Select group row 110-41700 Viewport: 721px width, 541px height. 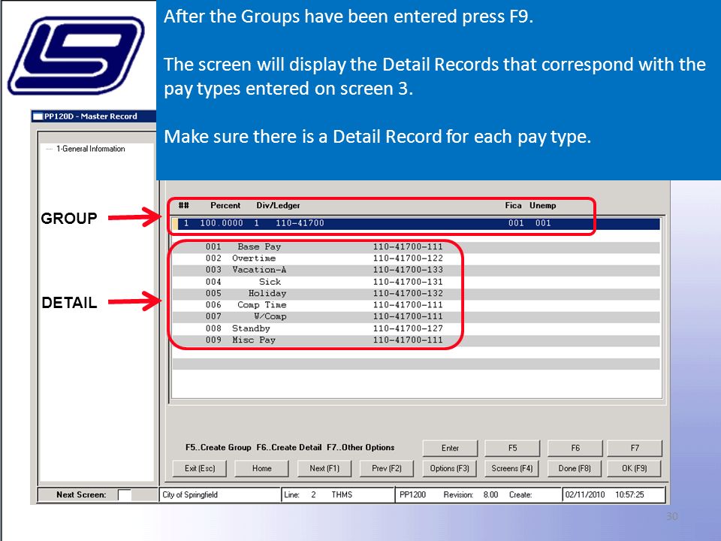[x=416, y=223]
